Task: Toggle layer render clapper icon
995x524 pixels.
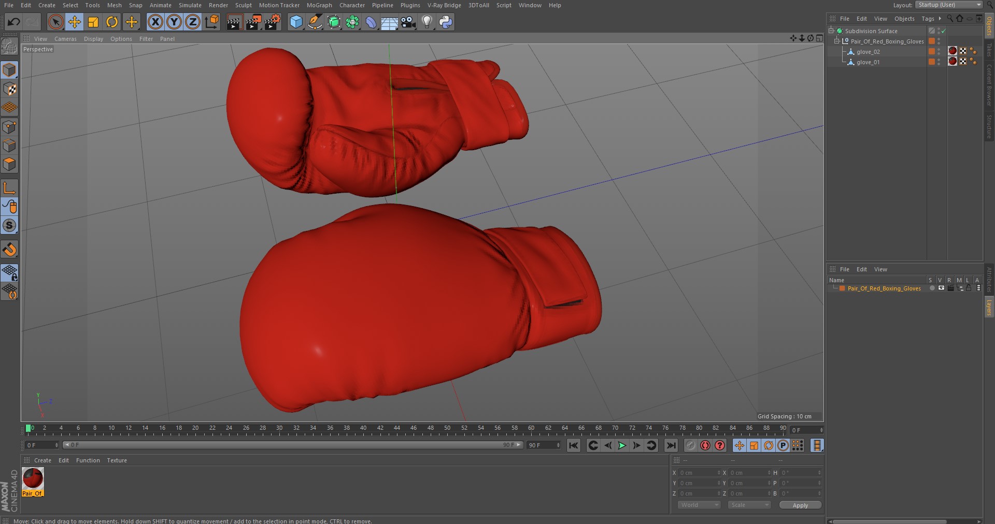Action: [x=950, y=288]
